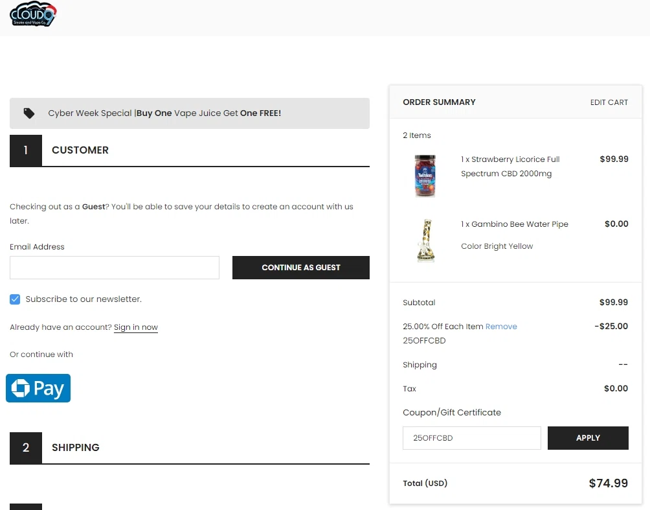The height and width of the screenshot is (510, 650).
Task: Click Edit Cart in order summary
Action: tap(609, 102)
